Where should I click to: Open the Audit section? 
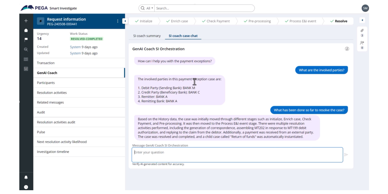tap(79, 112)
